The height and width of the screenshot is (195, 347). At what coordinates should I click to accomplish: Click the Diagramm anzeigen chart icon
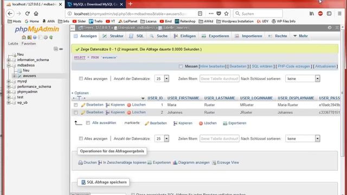(x=175, y=162)
